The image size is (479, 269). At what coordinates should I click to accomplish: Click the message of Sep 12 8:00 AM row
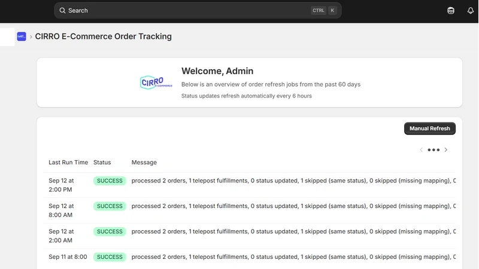[x=293, y=206]
